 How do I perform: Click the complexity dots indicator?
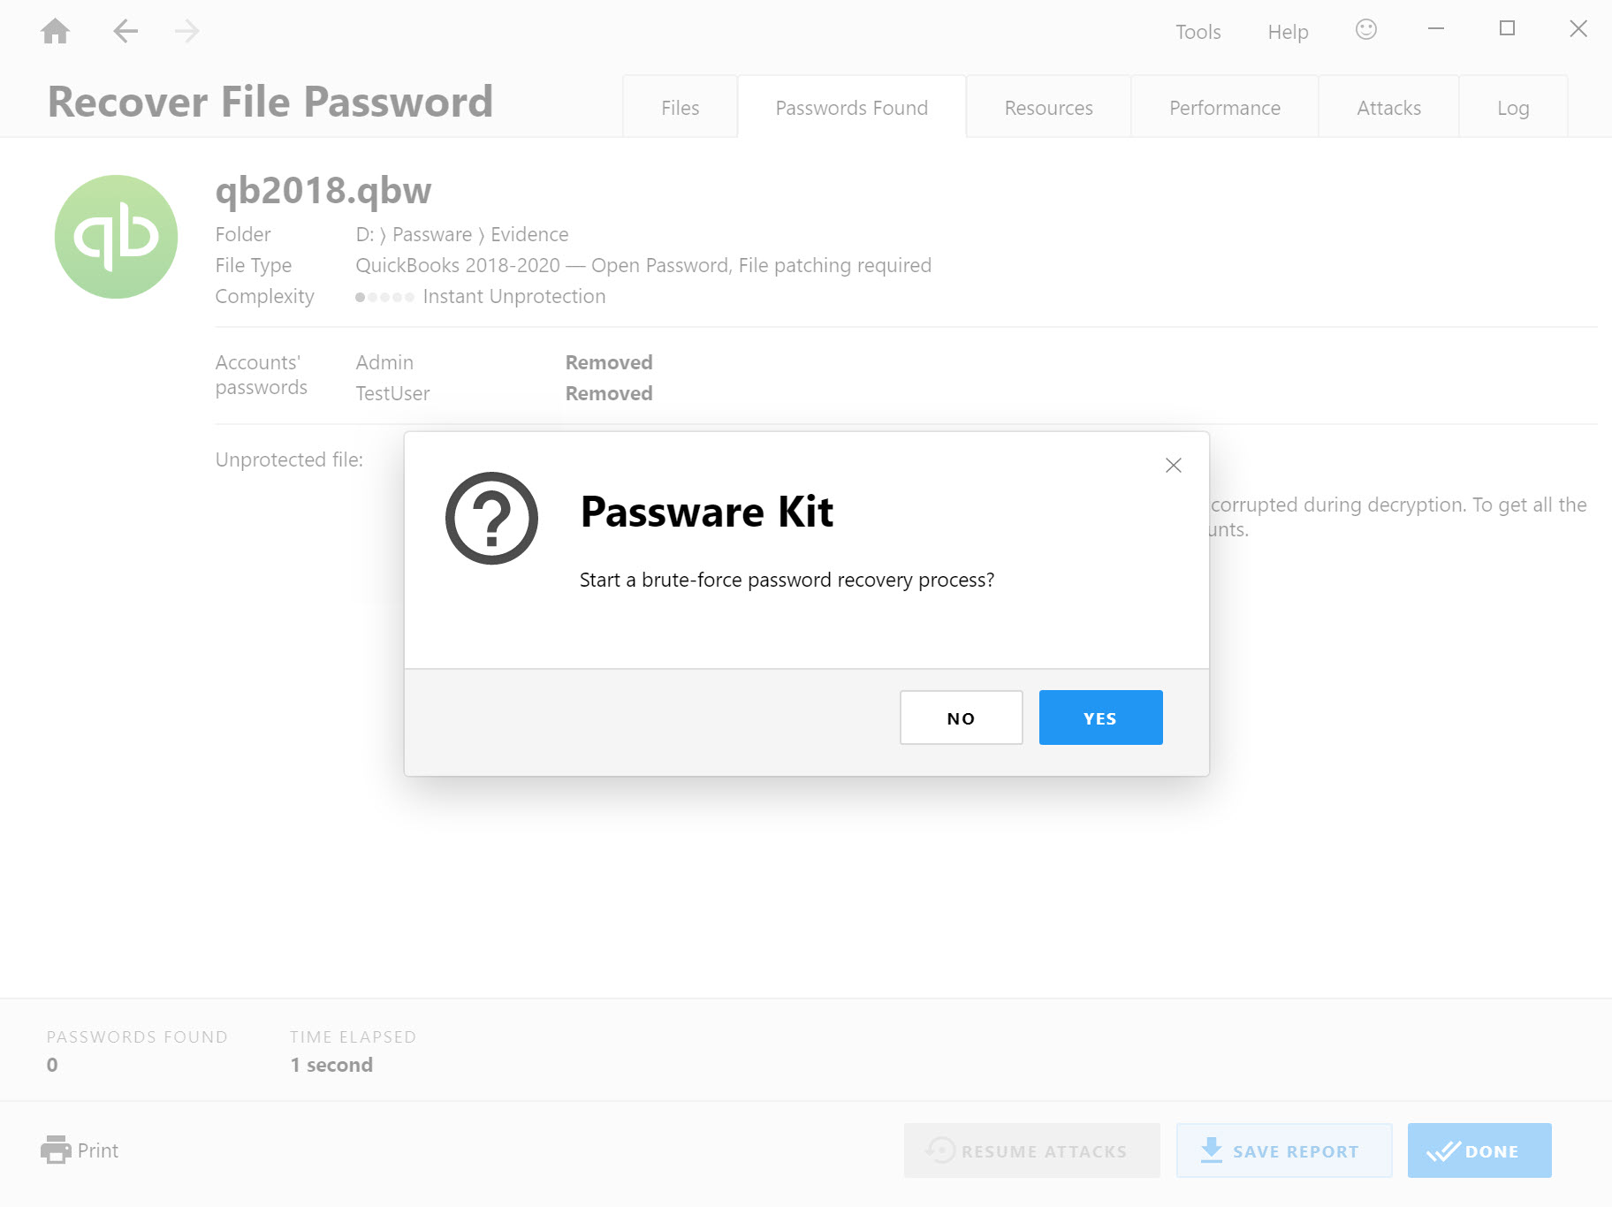point(384,297)
